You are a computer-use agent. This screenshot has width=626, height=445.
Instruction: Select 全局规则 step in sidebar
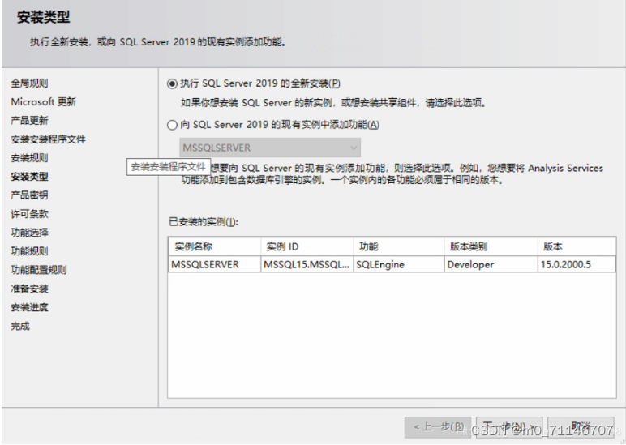pos(29,83)
